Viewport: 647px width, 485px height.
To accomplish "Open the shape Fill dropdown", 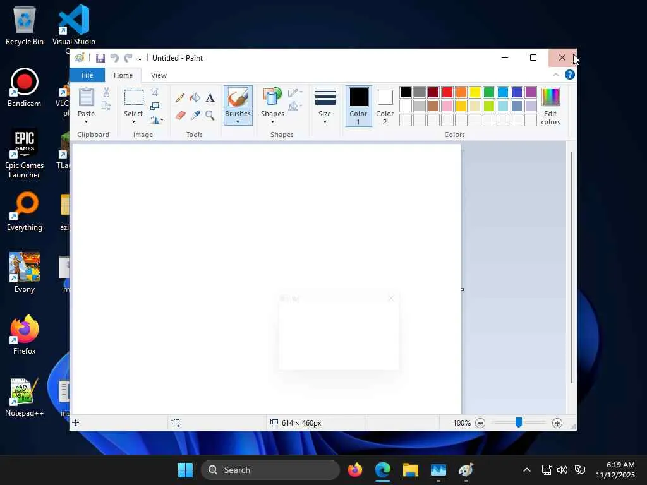I will pyautogui.click(x=296, y=107).
